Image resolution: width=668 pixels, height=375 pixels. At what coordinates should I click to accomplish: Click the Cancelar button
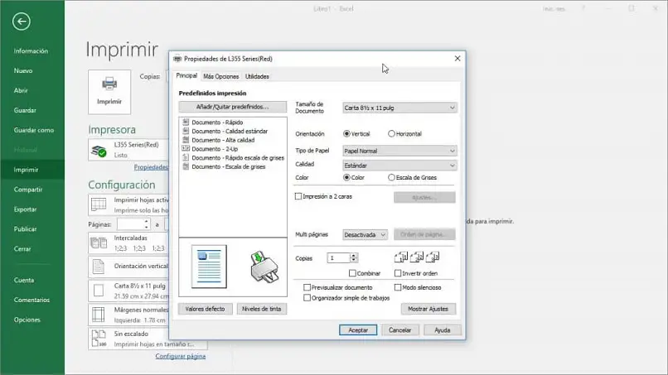(399, 329)
